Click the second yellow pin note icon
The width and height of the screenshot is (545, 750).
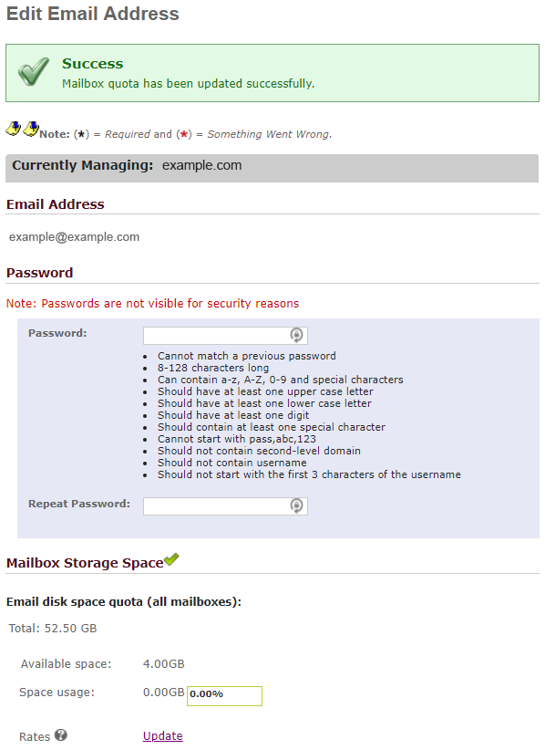[x=31, y=129]
